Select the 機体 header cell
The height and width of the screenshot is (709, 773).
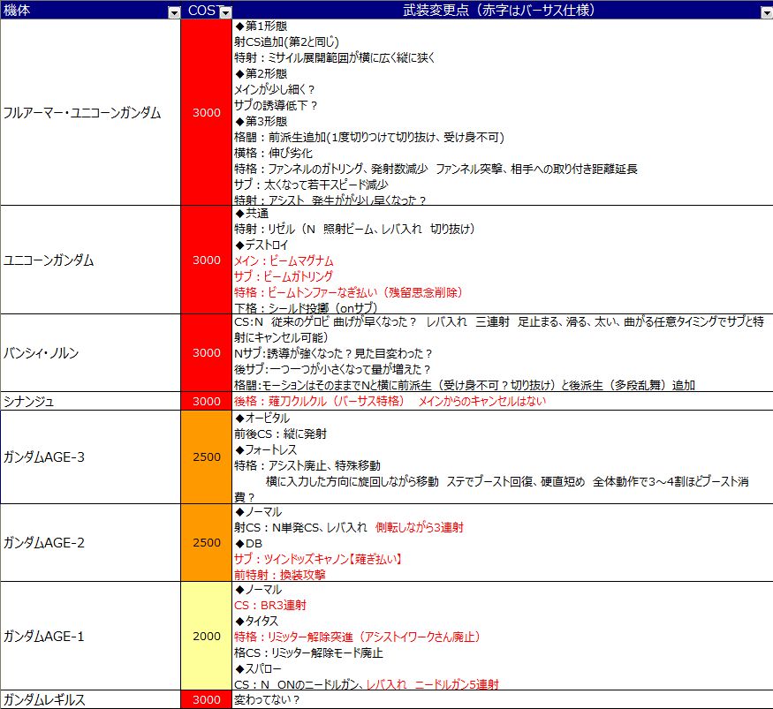coord(90,10)
